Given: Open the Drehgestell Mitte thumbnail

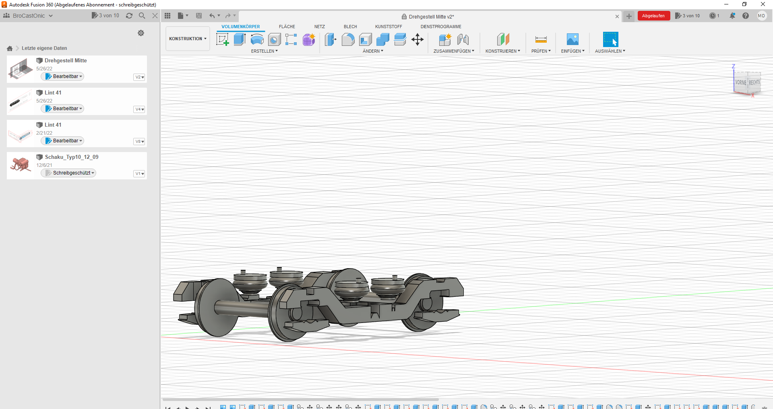Looking at the screenshot, I should 21,69.
